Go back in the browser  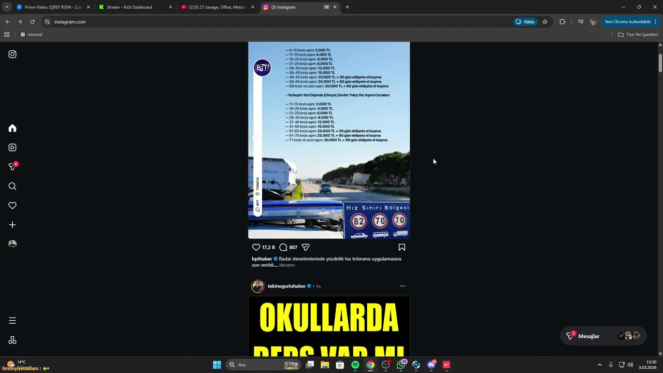tap(7, 22)
